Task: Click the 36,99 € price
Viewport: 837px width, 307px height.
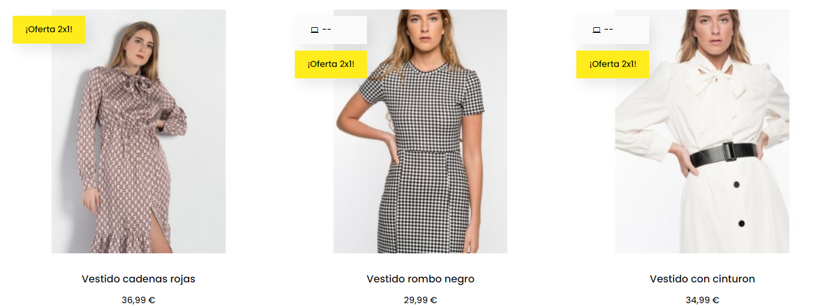Action: [139, 300]
